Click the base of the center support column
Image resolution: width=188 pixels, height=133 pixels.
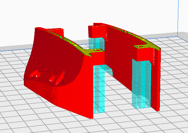click(x=99, y=110)
